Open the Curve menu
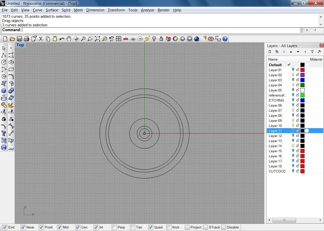The height and width of the screenshot is (231, 324). (37, 10)
